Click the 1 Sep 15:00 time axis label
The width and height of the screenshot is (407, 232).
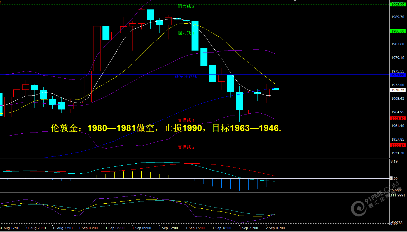click(x=195, y=228)
